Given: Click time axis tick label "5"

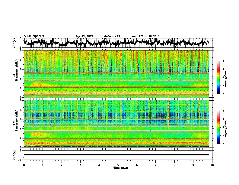Looking at the screenshot, I should pyautogui.click(x=118, y=165).
